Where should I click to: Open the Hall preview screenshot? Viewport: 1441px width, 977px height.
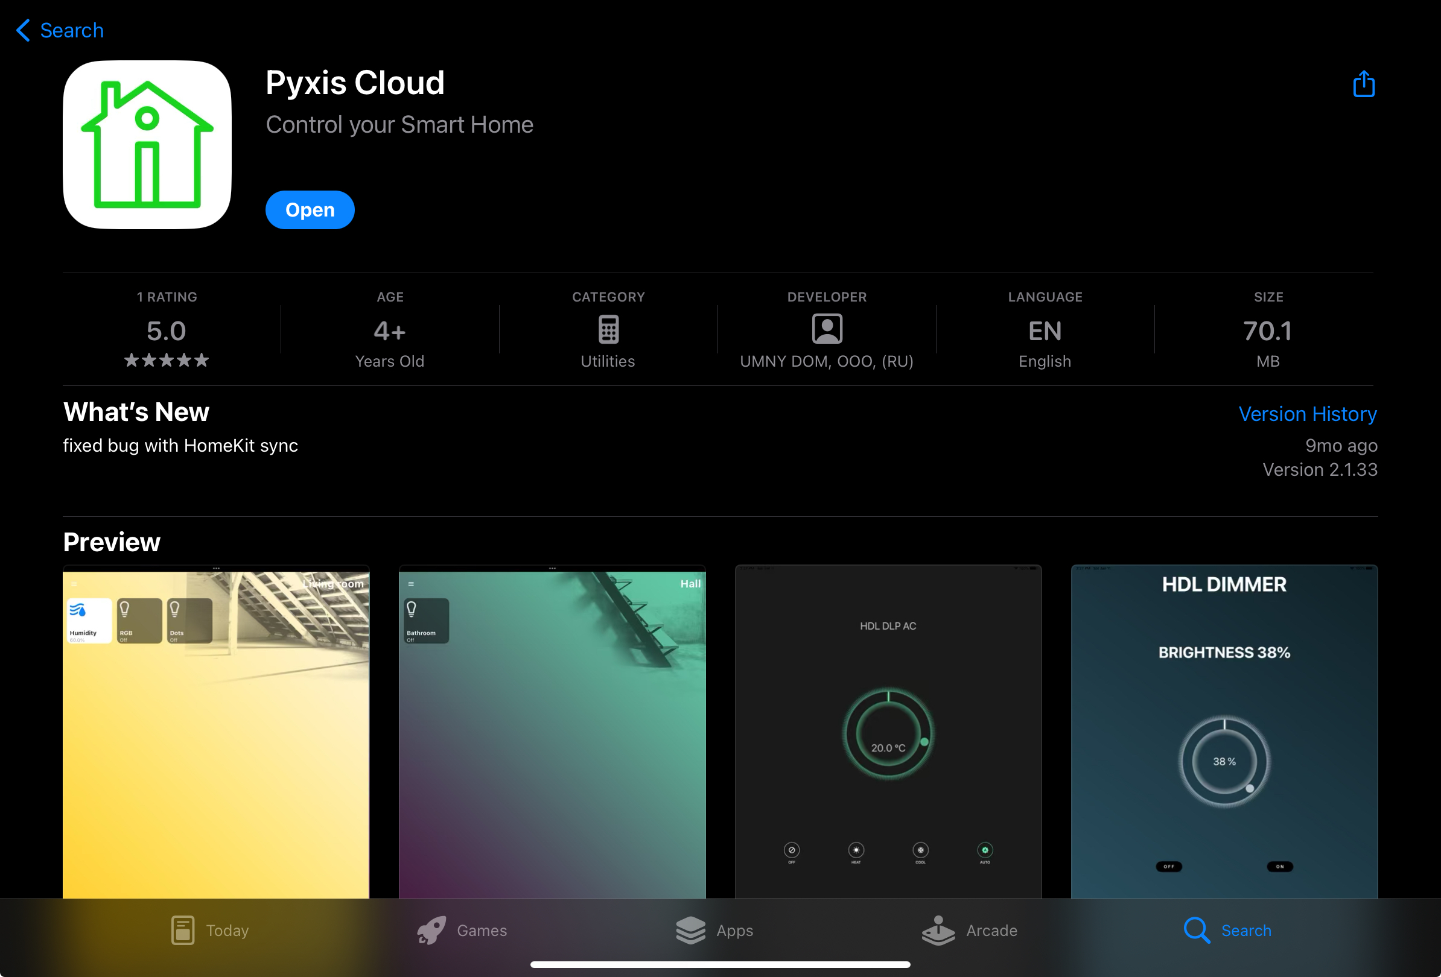tap(552, 731)
